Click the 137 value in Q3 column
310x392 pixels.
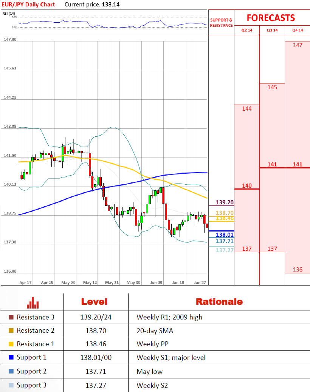pyautogui.click(x=272, y=249)
